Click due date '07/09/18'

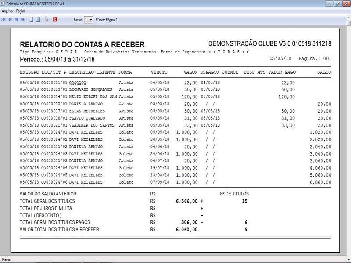[160, 182]
